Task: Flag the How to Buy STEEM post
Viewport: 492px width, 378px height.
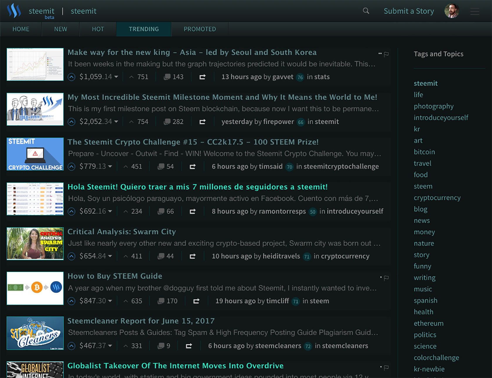Action: click(386, 278)
